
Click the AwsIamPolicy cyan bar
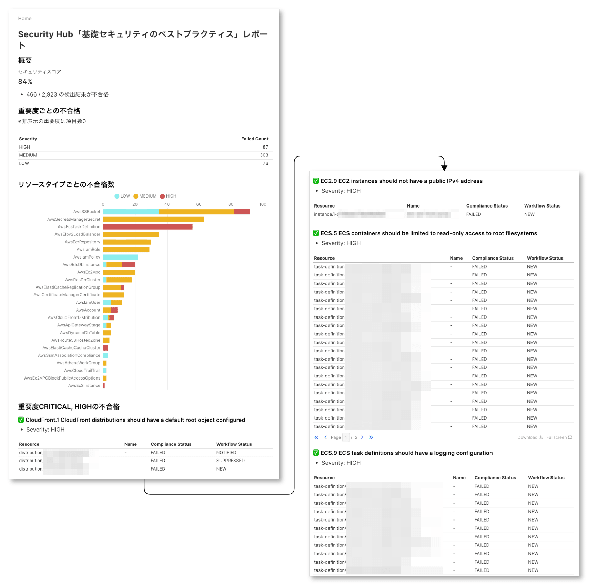pyautogui.click(x=121, y=257)
